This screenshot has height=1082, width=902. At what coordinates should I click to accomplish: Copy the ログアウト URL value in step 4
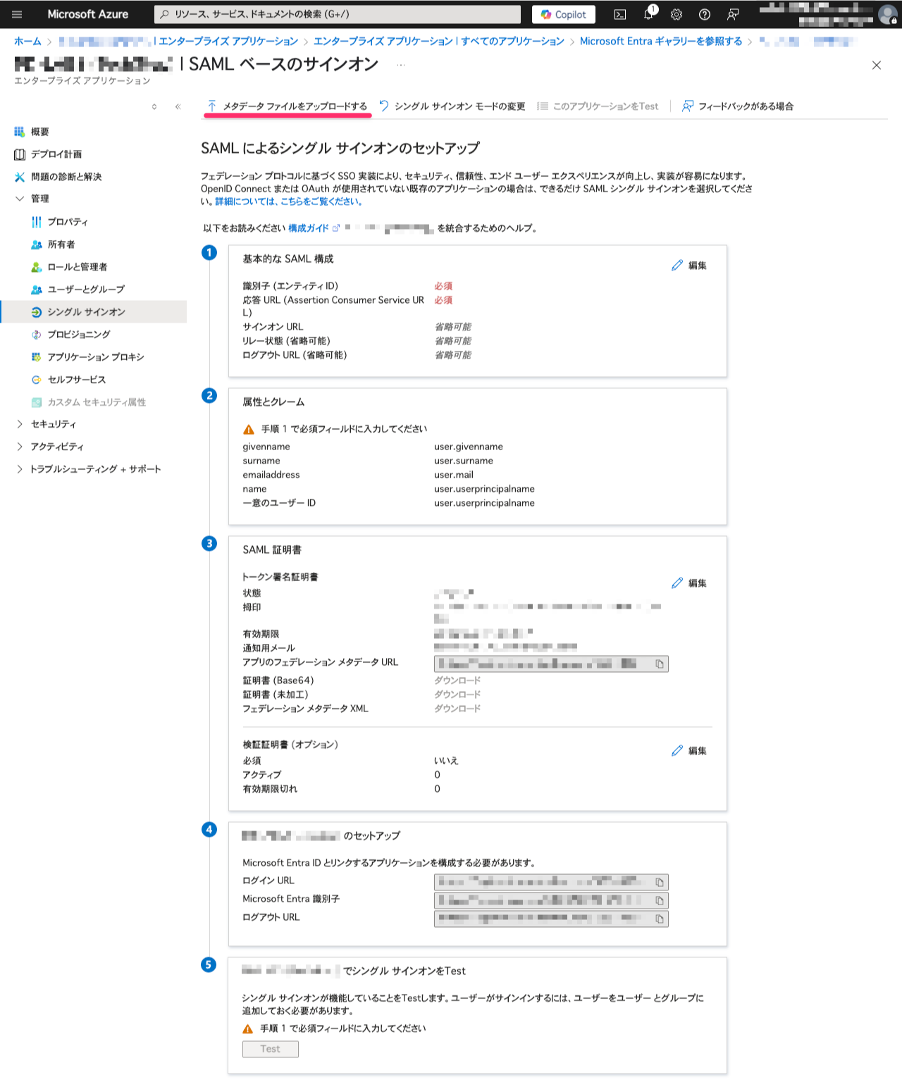pyautogui.click(x=660, y=919)
